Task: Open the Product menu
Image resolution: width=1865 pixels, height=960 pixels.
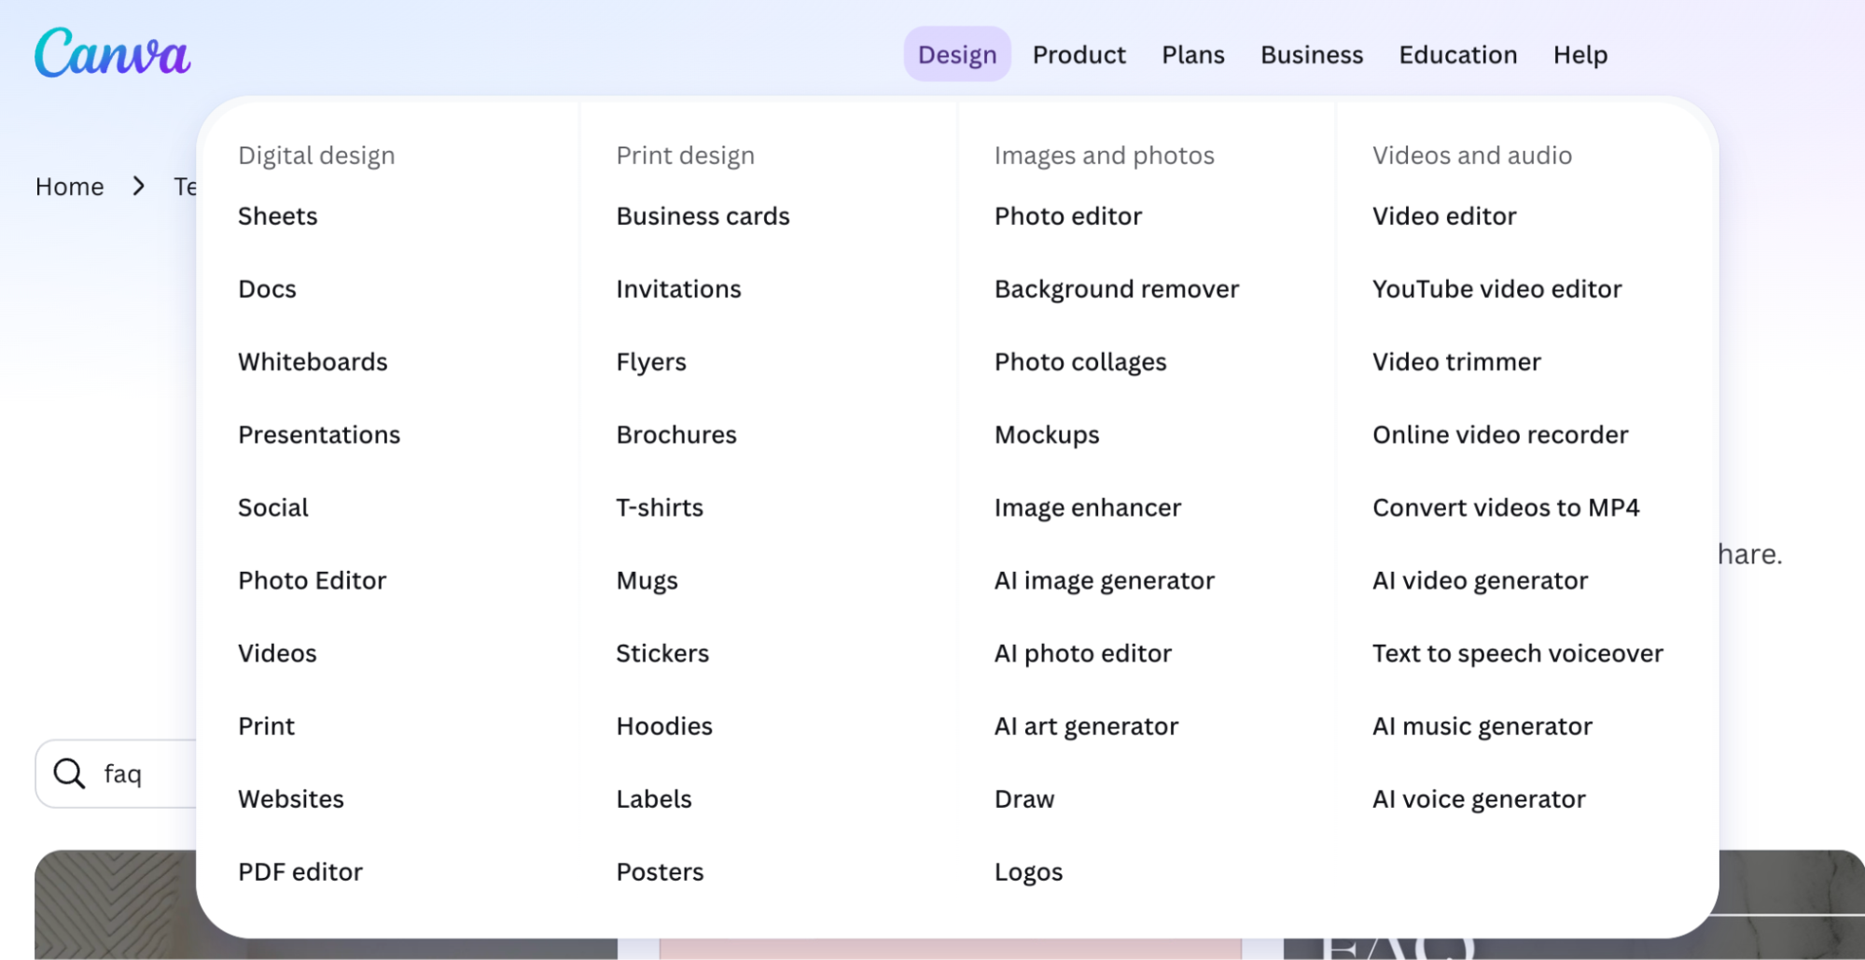Action: pyautogui.click(x=1079, y=55)
